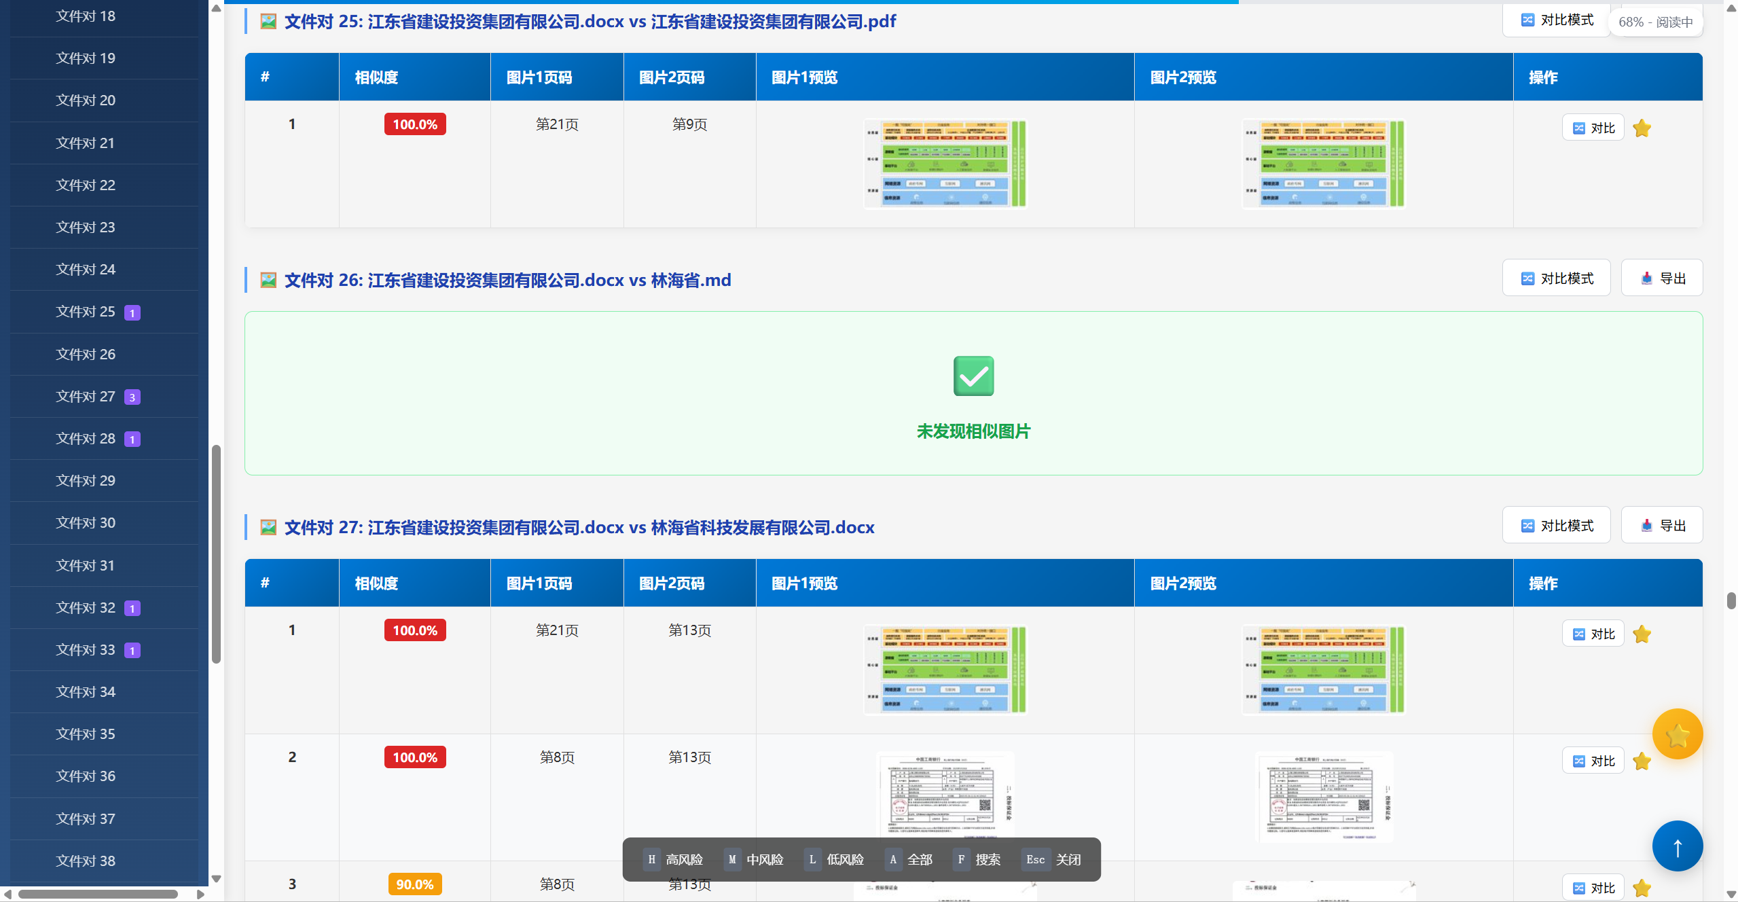
Task: Go to 文件对 35 in sidebar
Action: (105, 734)
